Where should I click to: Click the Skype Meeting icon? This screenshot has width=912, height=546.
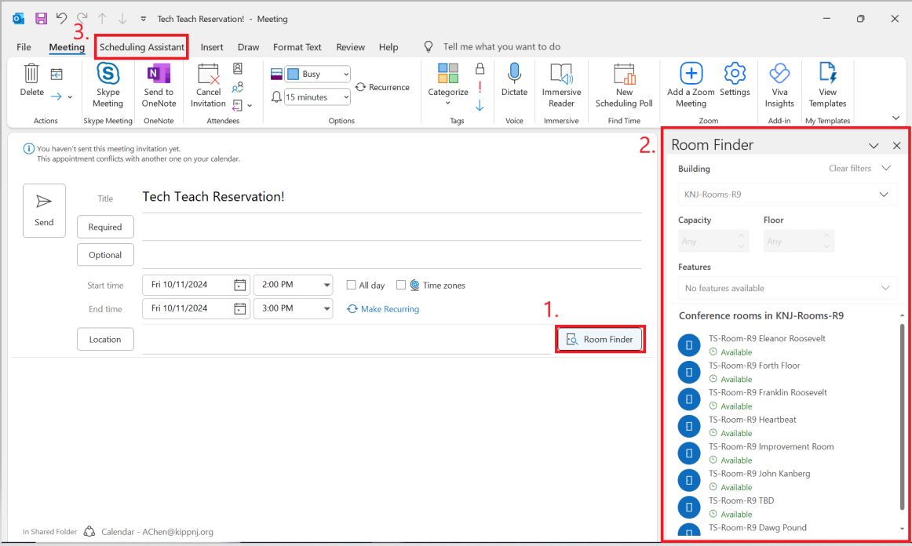[108, 75]
